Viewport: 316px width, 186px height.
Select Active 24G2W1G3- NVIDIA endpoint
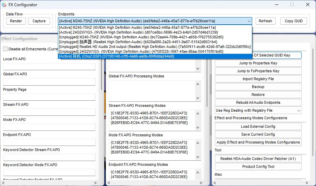point(155,32)
